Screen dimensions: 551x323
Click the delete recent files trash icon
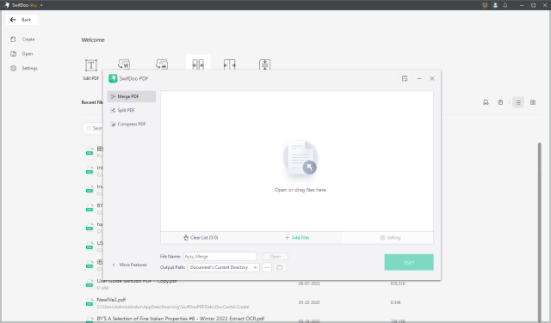(x=500, y=102)
